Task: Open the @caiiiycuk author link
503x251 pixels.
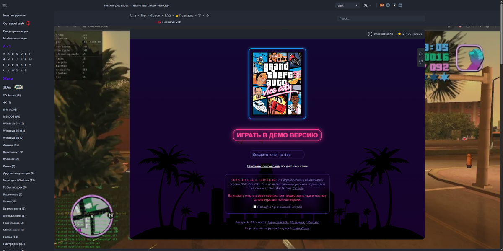Action: (297, 222)
